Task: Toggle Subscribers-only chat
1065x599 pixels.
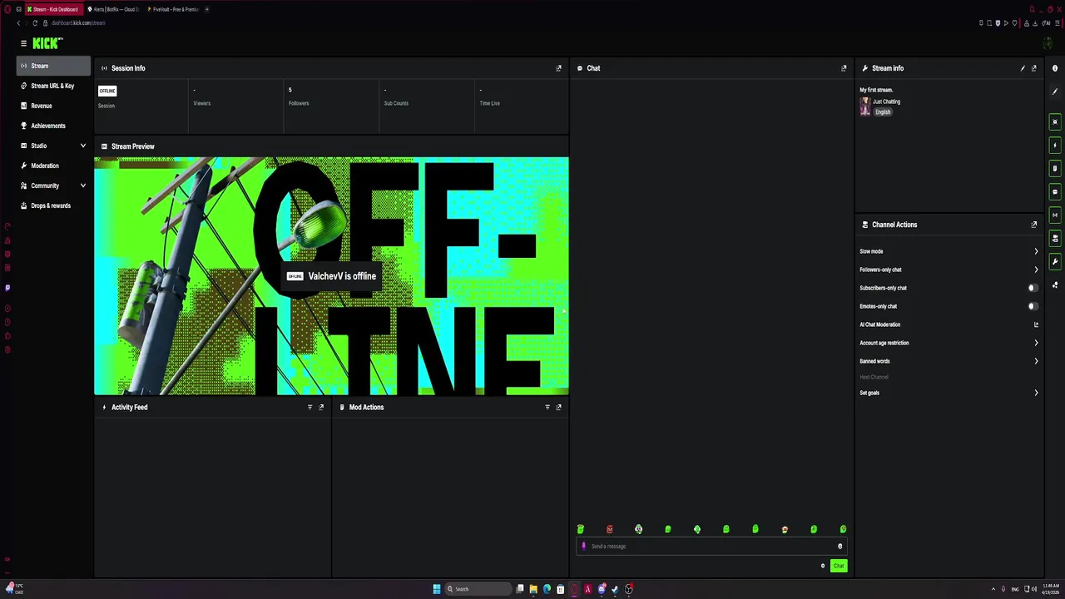Action: [1033, 288]
